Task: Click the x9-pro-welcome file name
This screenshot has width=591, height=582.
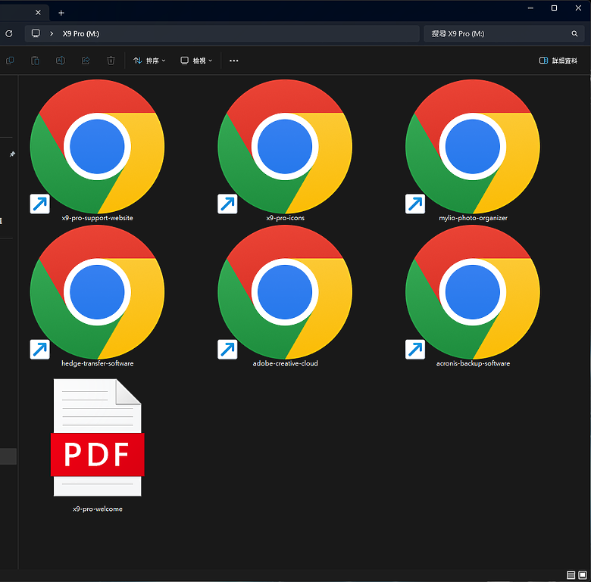Action: [98, 509]
